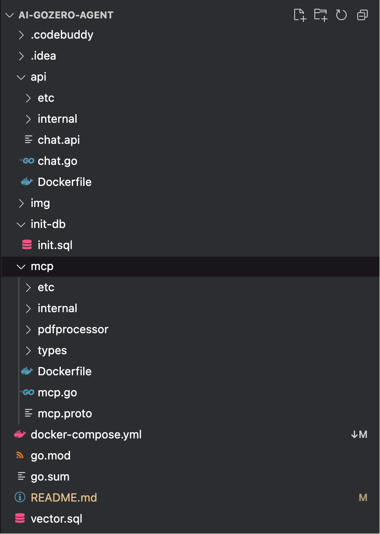This screenshot has height=534, width=380.
Task: Click the Docker icon beside docker-compose.yml
Action: pyautogui.click(x=20, y=434)
